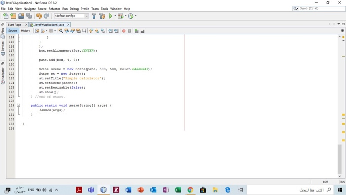Select the JavaFXApplication6.java tab

point(49,25)
